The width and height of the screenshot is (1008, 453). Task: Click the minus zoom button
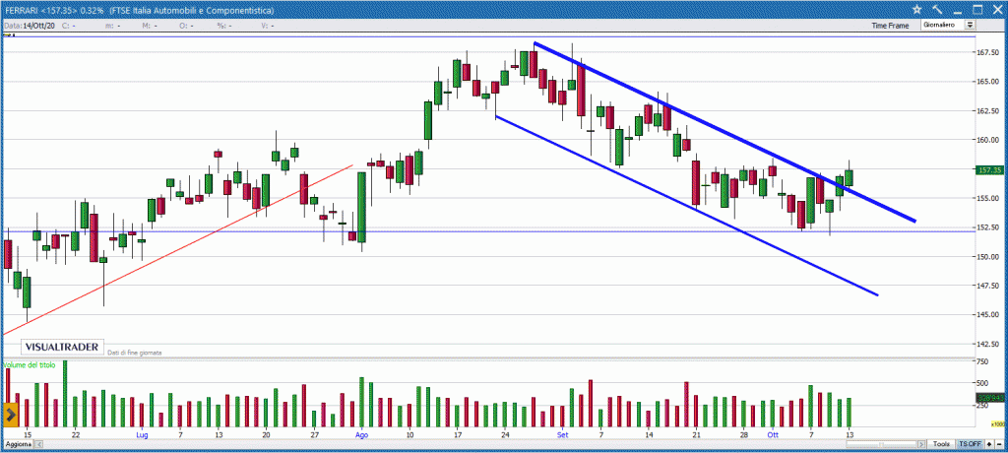click(x=1000, y=445)
